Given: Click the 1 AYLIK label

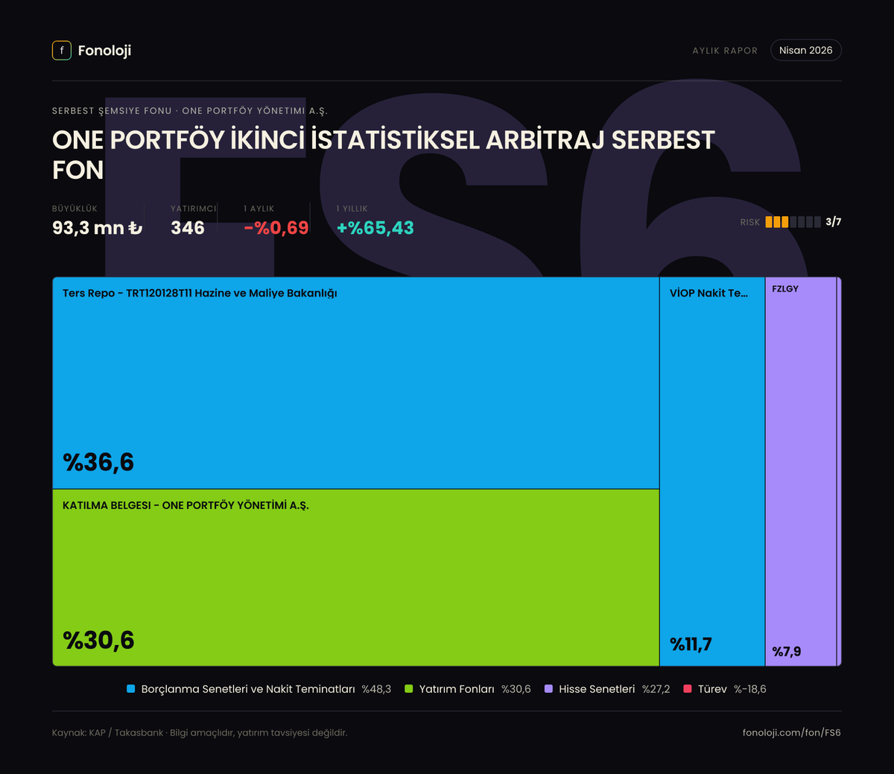Looking at the screenshot, I should coord(259,209).
